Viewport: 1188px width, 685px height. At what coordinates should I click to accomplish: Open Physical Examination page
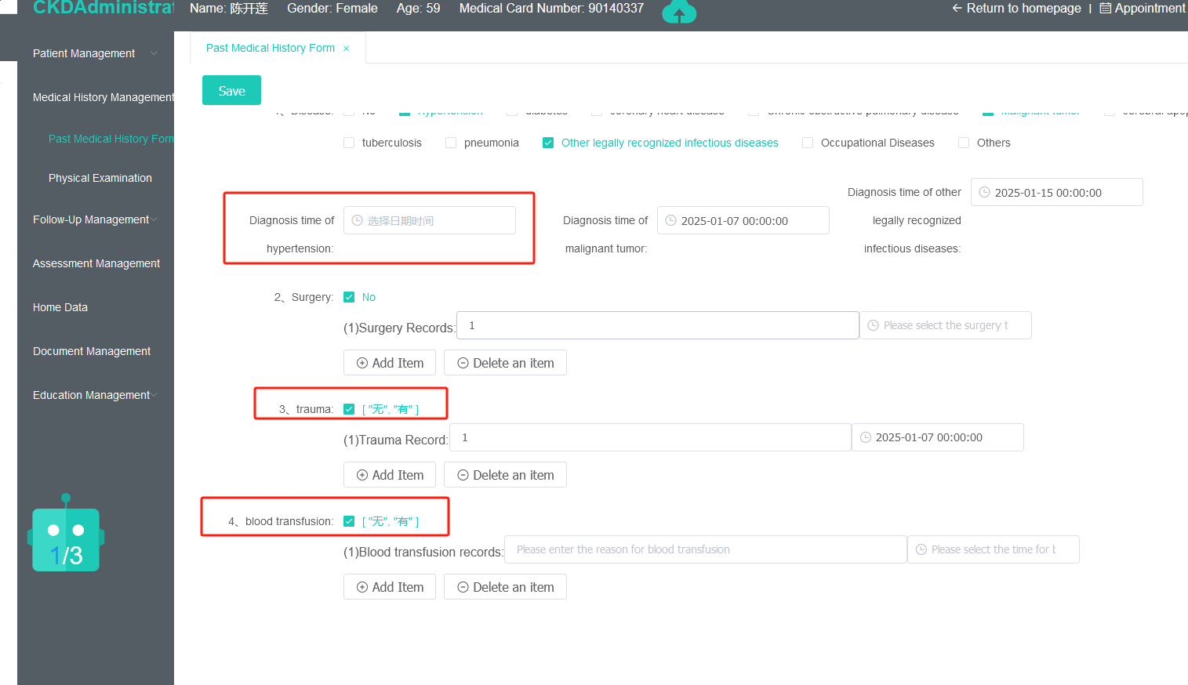100,178
